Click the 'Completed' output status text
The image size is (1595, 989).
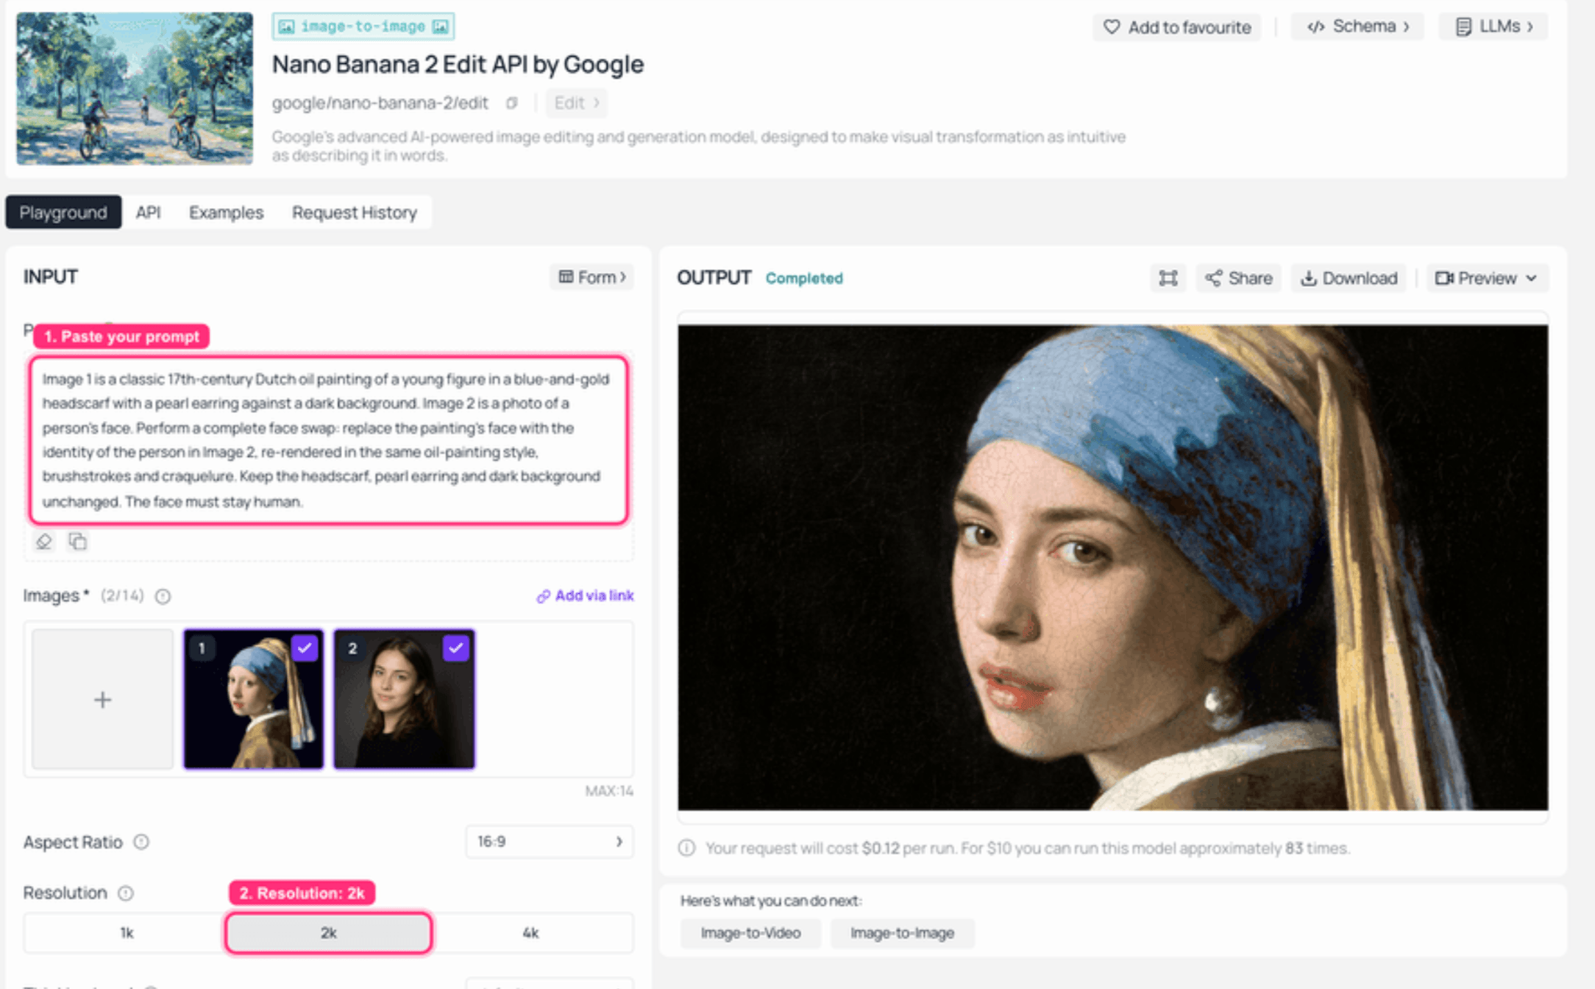point(804,278)
